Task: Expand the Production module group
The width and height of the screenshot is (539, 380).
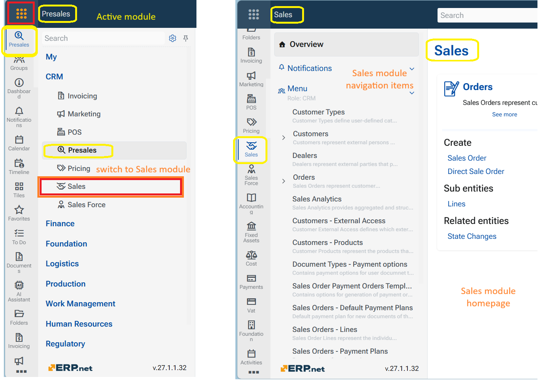Action: tap(66, 284)
